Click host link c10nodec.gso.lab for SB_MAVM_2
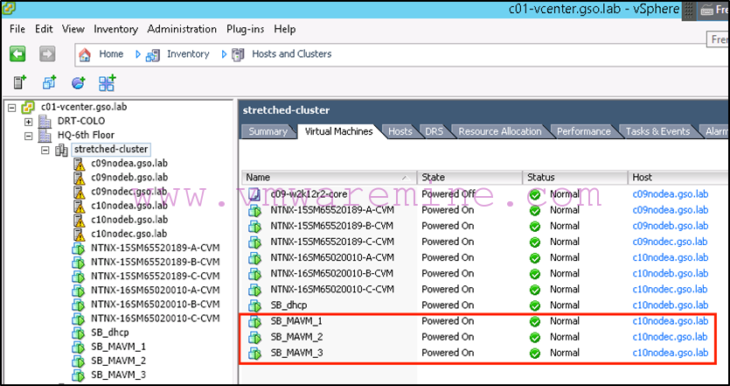 (670, 337)
